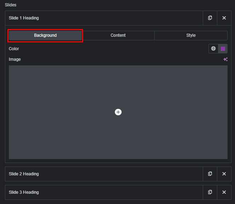This screenshot has width=235, height=204.
Task: Open global colors via globe icon
Action: pyautogui.click(x=213, y=48)
